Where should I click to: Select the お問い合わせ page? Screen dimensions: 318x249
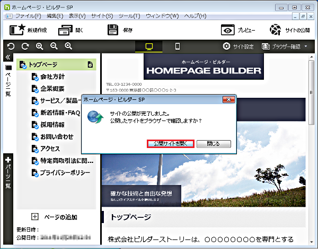click(57, 136)
